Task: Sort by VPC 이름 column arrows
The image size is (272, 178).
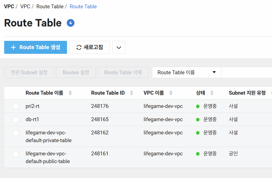Action: 171,93
